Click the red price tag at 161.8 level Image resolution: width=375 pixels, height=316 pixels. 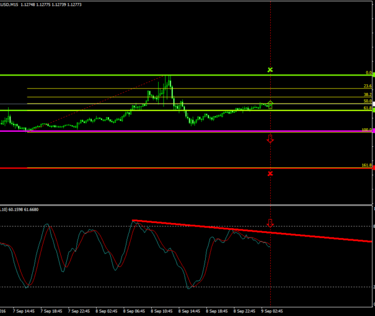(x=373, y=168)
